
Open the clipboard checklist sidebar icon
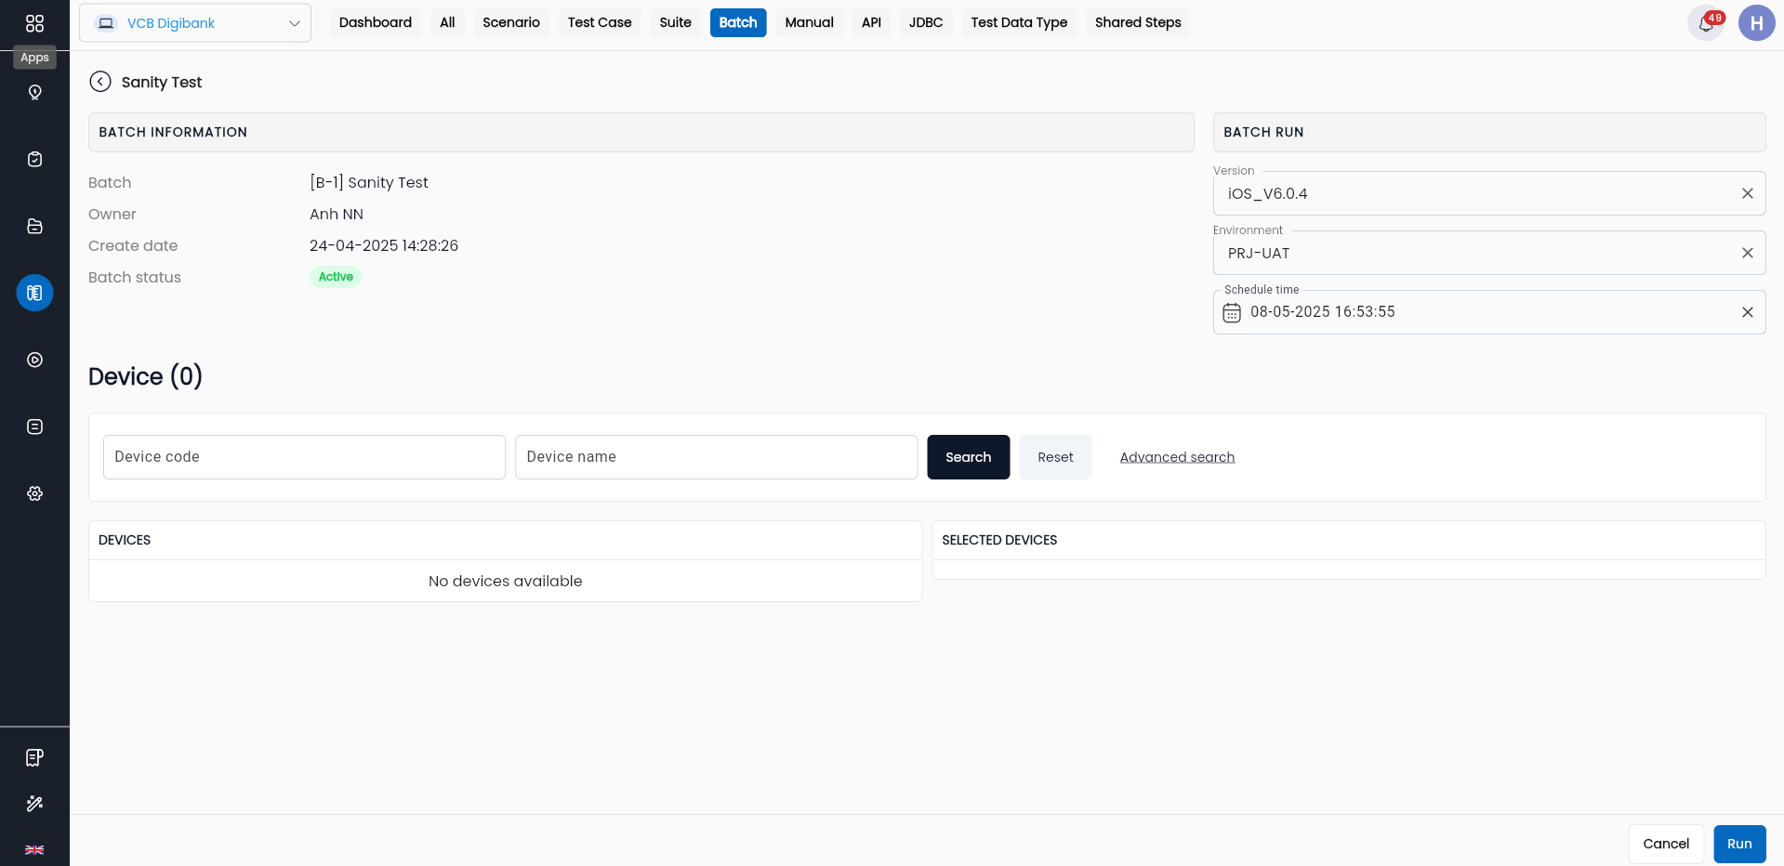[x=34, y=159]
